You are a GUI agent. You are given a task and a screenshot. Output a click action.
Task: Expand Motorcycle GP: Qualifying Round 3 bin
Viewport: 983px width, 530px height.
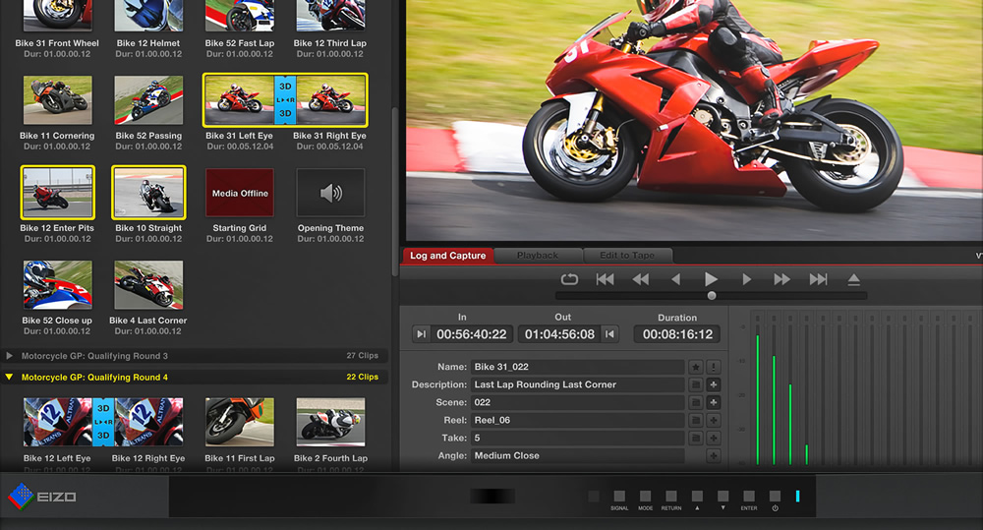pos(10,356)
